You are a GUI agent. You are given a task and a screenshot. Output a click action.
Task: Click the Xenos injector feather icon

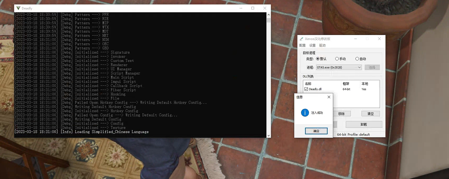pos(301,39)
